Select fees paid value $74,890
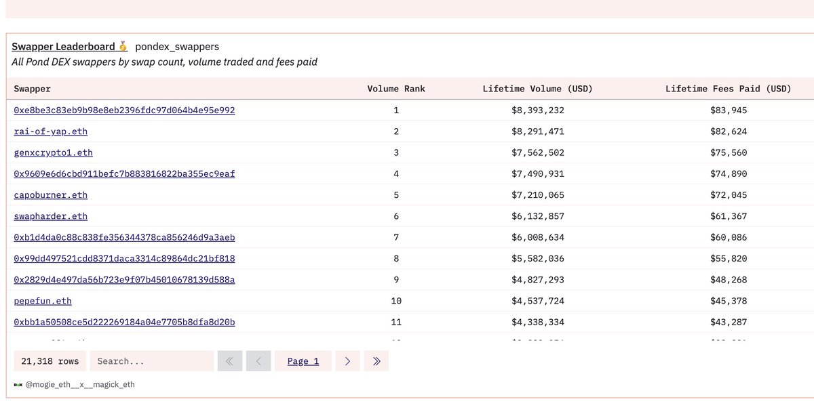 (729, 173)
